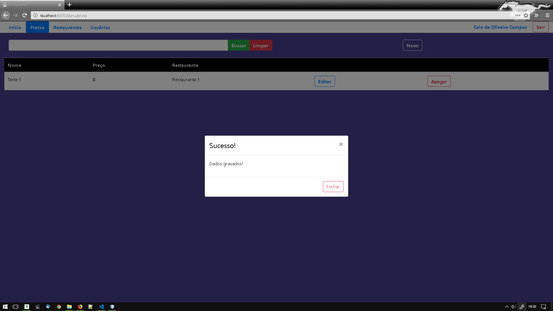Open the Windows notification center icon
This screenshot has width=553, height=311.
coord(543,307)
